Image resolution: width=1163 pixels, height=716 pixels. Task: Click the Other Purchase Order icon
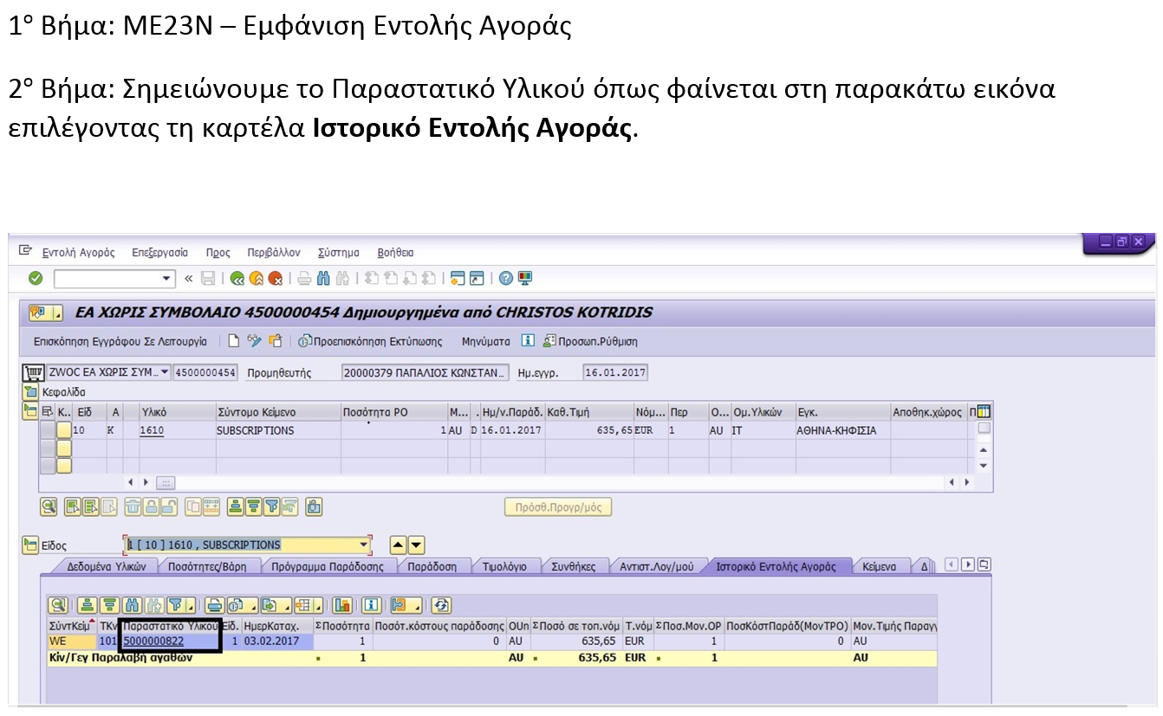click(x=276, y=341)
